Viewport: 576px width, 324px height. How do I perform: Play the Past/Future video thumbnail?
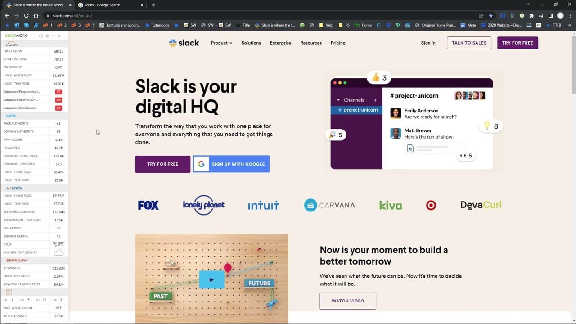(211, 279)
